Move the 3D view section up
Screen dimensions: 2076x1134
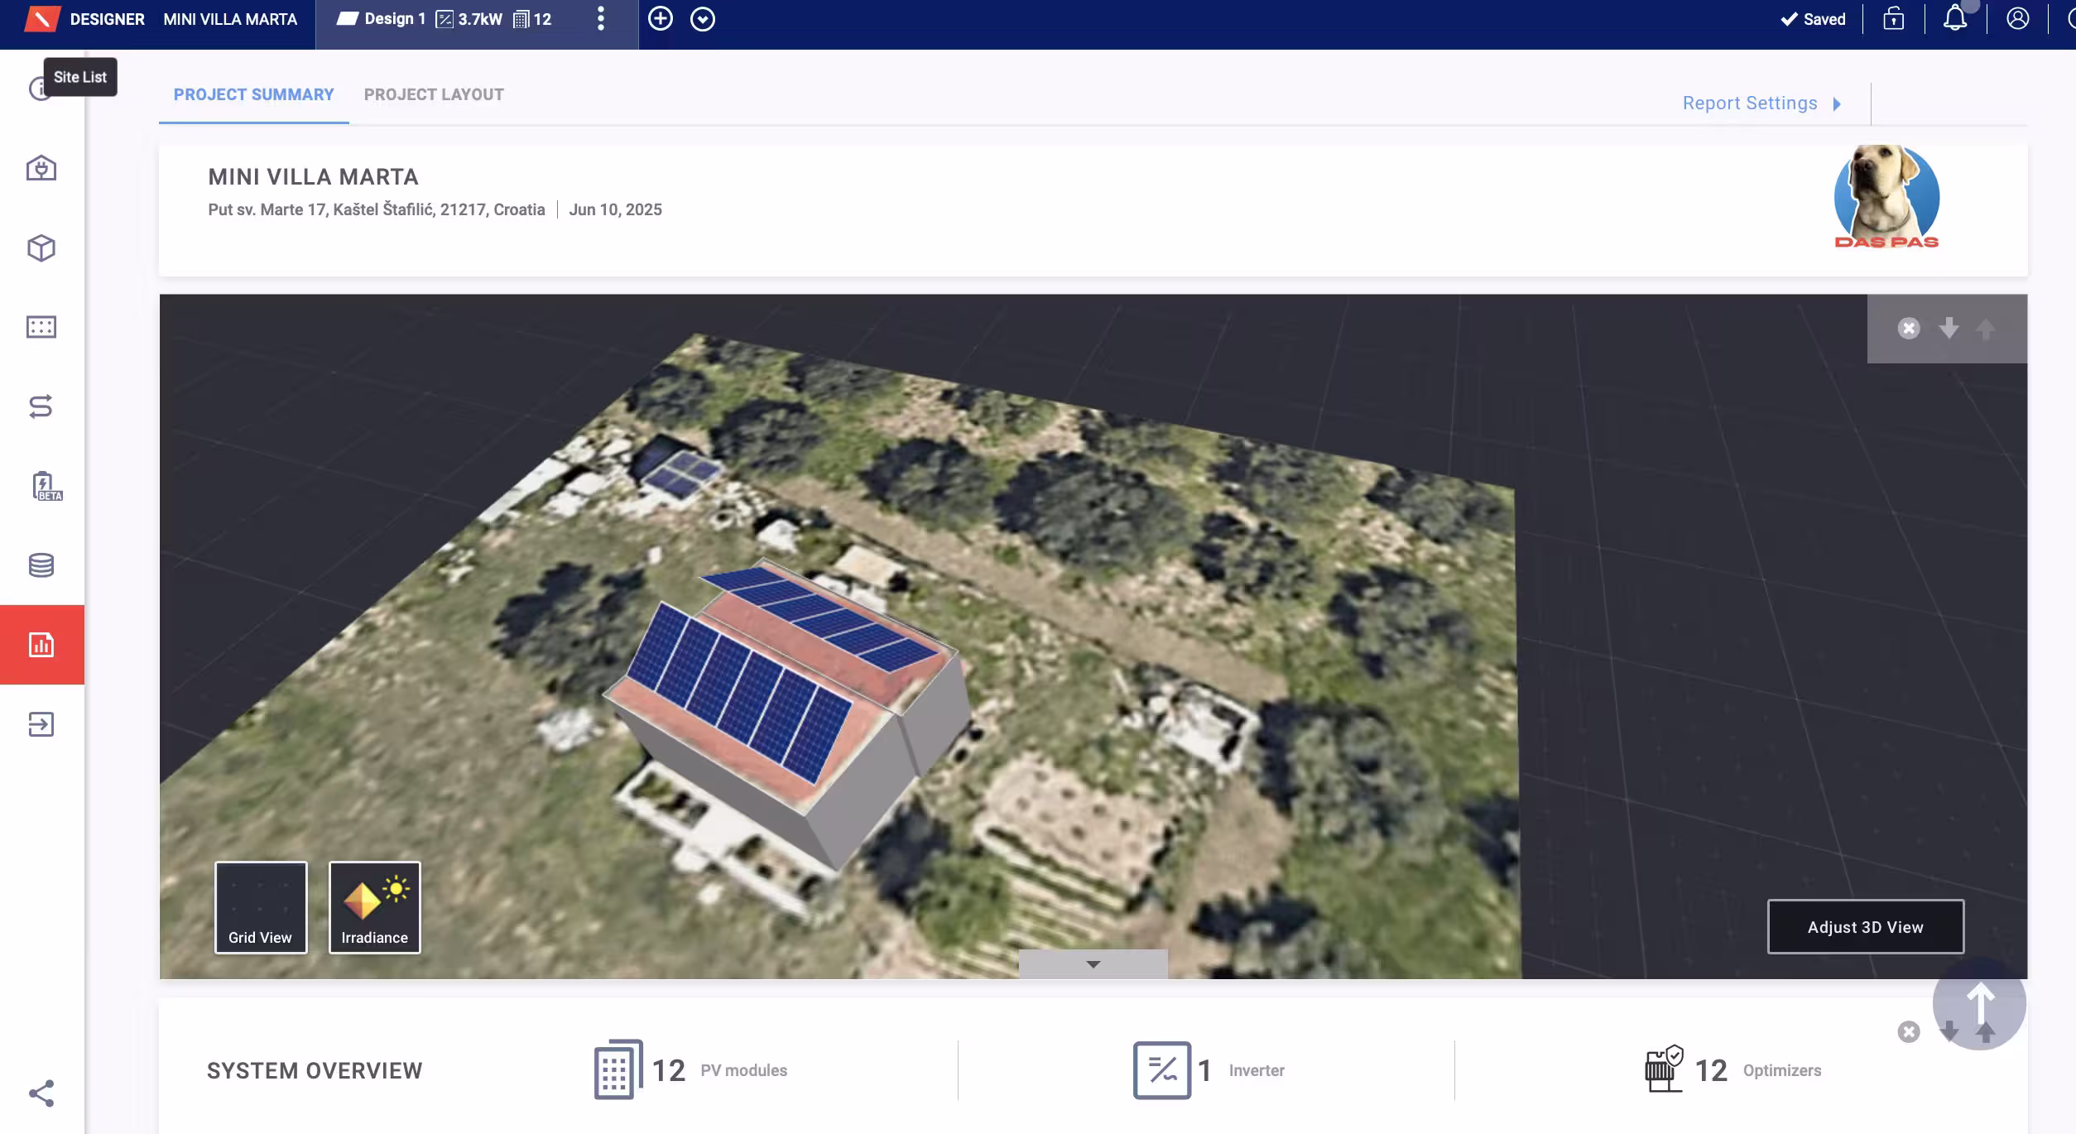click(1986, 329)
